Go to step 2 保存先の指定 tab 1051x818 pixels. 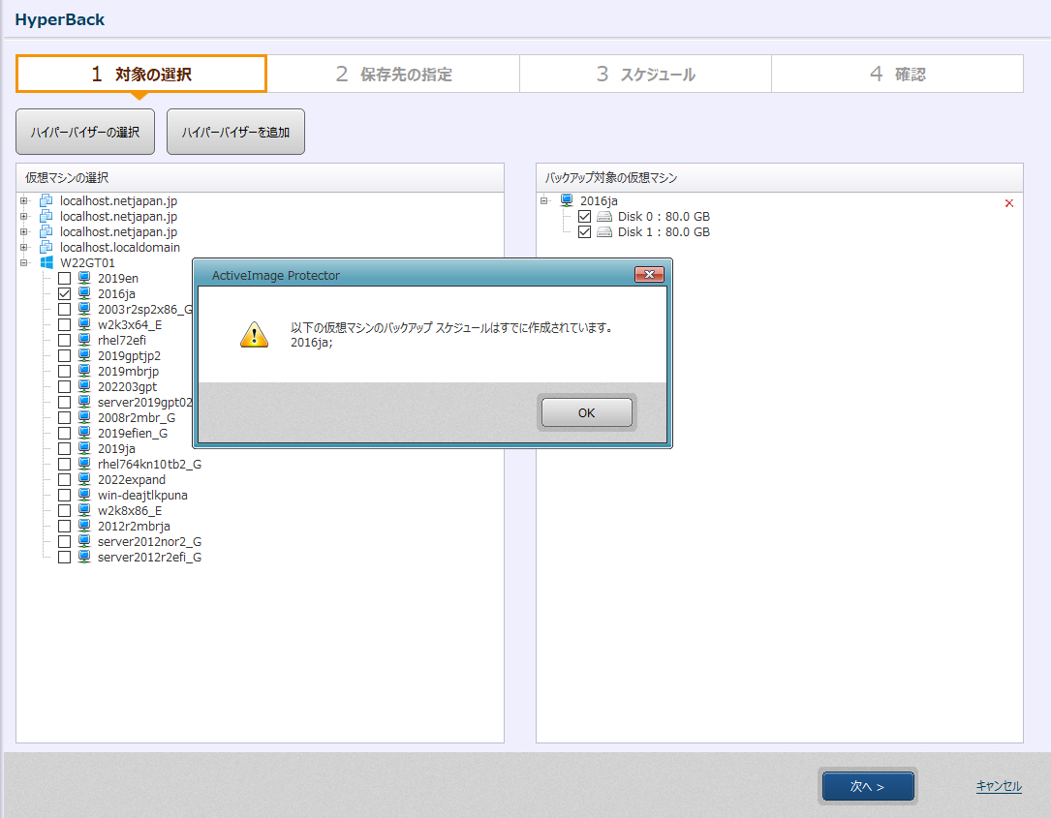point(393,74)
